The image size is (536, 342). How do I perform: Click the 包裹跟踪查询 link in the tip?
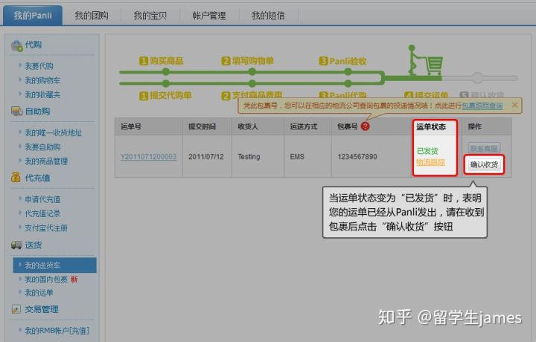(482, 106)
